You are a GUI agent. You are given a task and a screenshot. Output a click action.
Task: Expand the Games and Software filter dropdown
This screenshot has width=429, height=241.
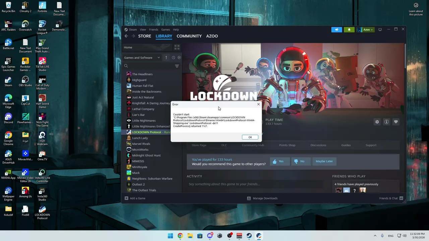(x=142, y=58)
